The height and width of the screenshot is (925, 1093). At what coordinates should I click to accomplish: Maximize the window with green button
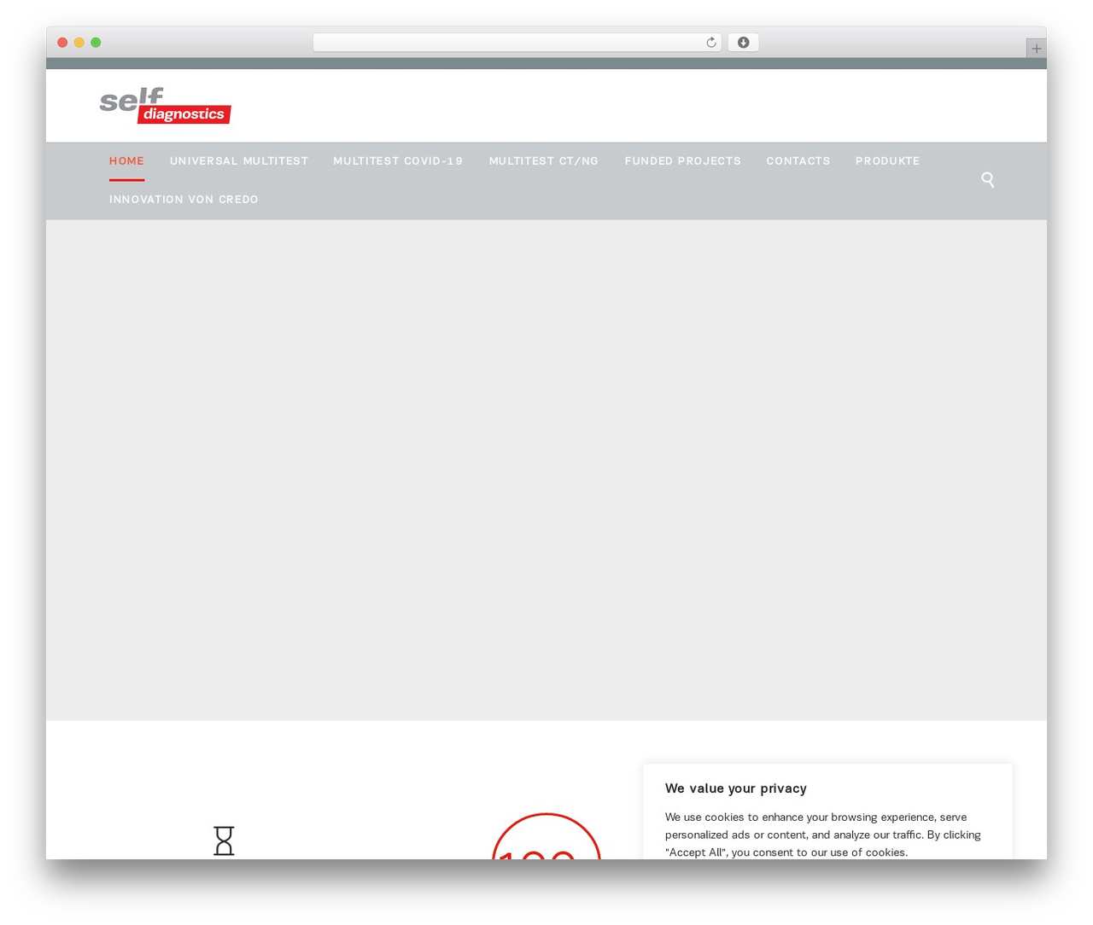coord(96,43)
